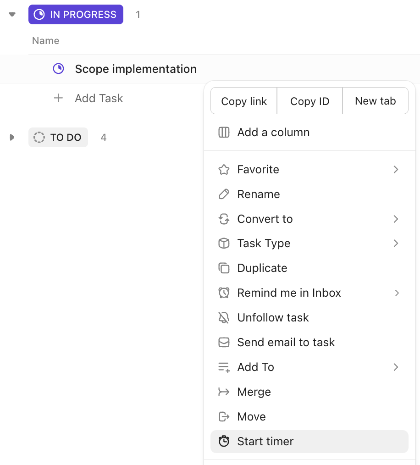
Task: Click the Send email envelope icon
Action: (x=224, y=342)
